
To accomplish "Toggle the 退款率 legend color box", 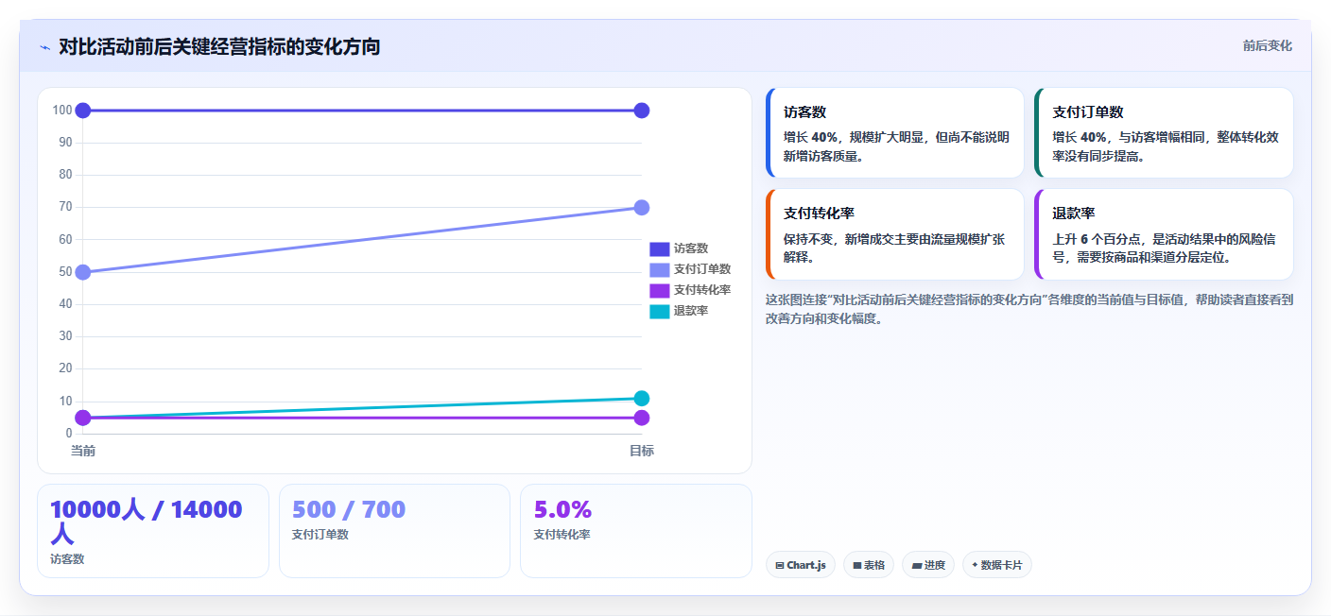I will 659,311.
